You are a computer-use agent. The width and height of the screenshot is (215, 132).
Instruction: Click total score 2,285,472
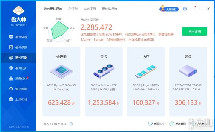(96, 27)
